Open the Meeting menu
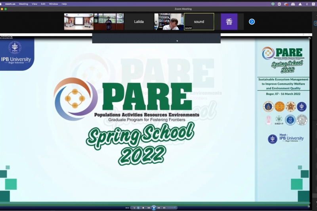This screenshot has width=317, height=211. pos(23,4)
